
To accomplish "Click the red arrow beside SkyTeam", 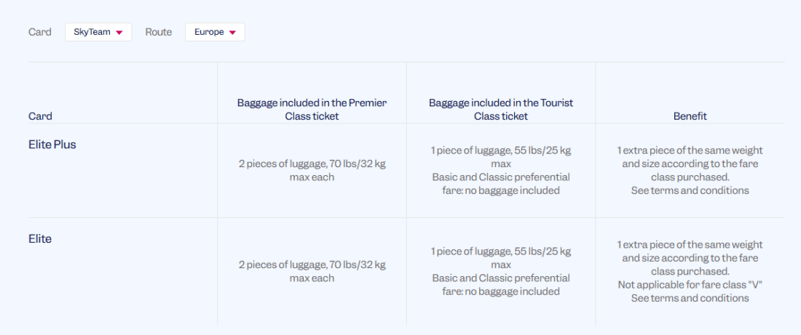I will pos(119,33).
